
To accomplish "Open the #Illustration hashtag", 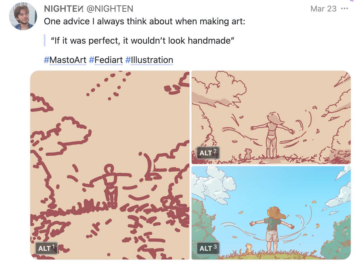I will [149, 60].
